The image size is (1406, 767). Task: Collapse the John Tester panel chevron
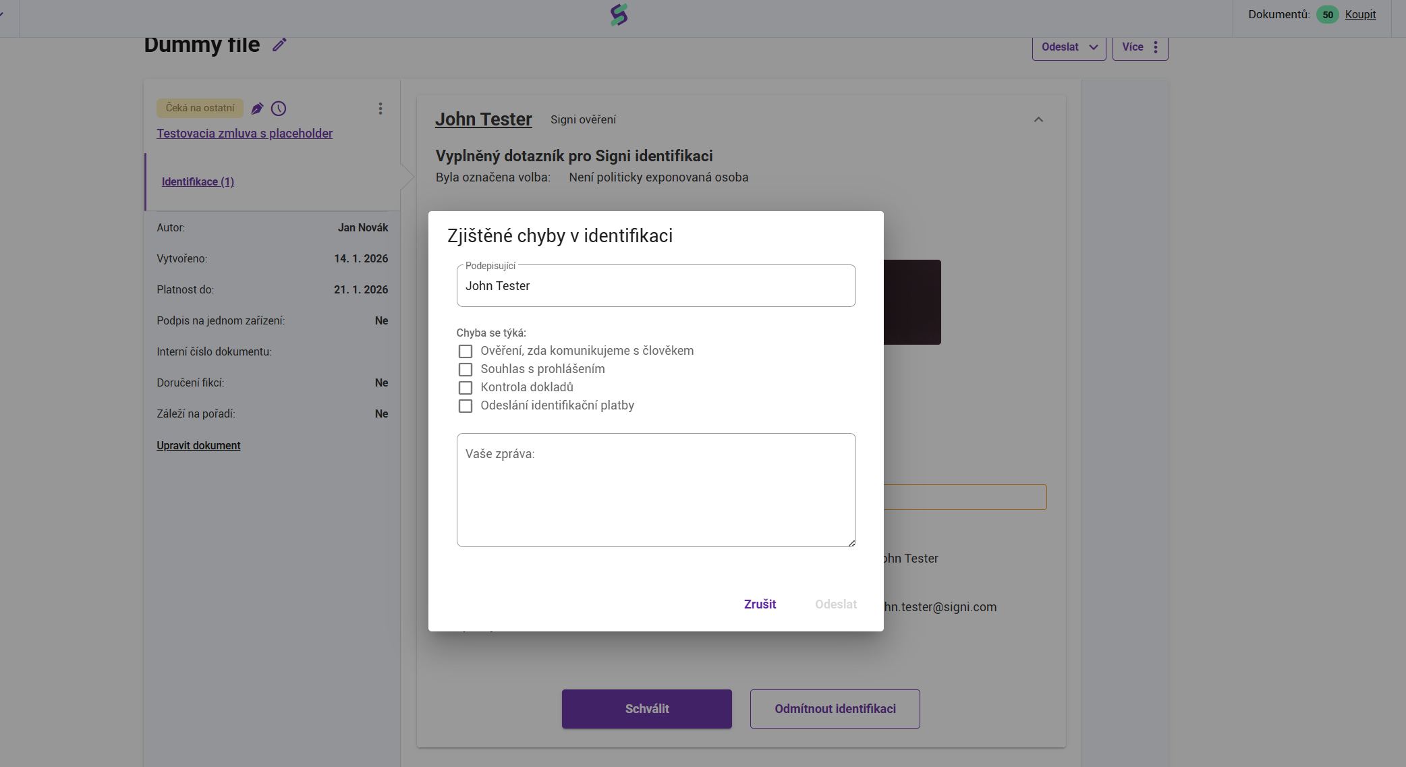coord(1038,120)
